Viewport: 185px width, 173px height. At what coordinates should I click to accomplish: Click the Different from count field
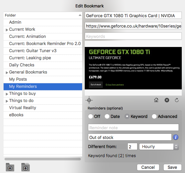tap(132, 146)
